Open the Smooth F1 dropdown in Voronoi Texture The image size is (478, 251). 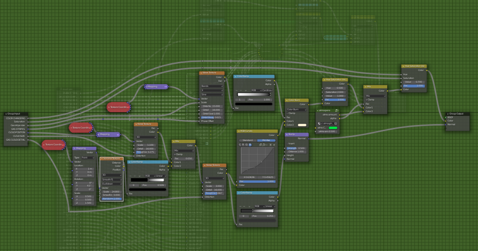(112, 180)
